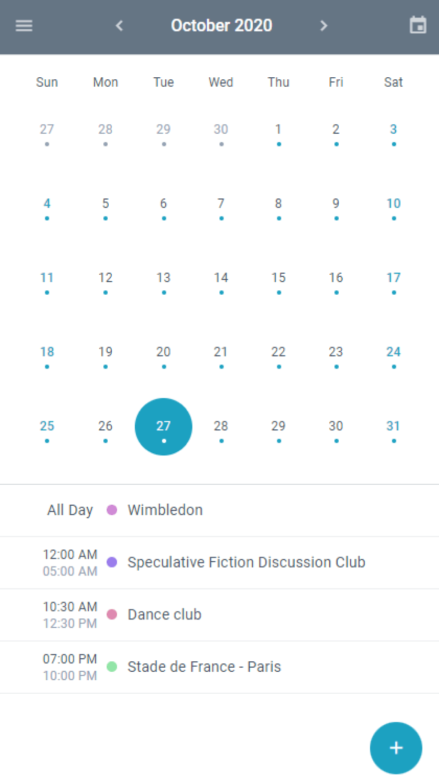The height and width of the screenshot is (778, 439).
Task: Click the green dot for Stade de France
Action: click(112, 667)
